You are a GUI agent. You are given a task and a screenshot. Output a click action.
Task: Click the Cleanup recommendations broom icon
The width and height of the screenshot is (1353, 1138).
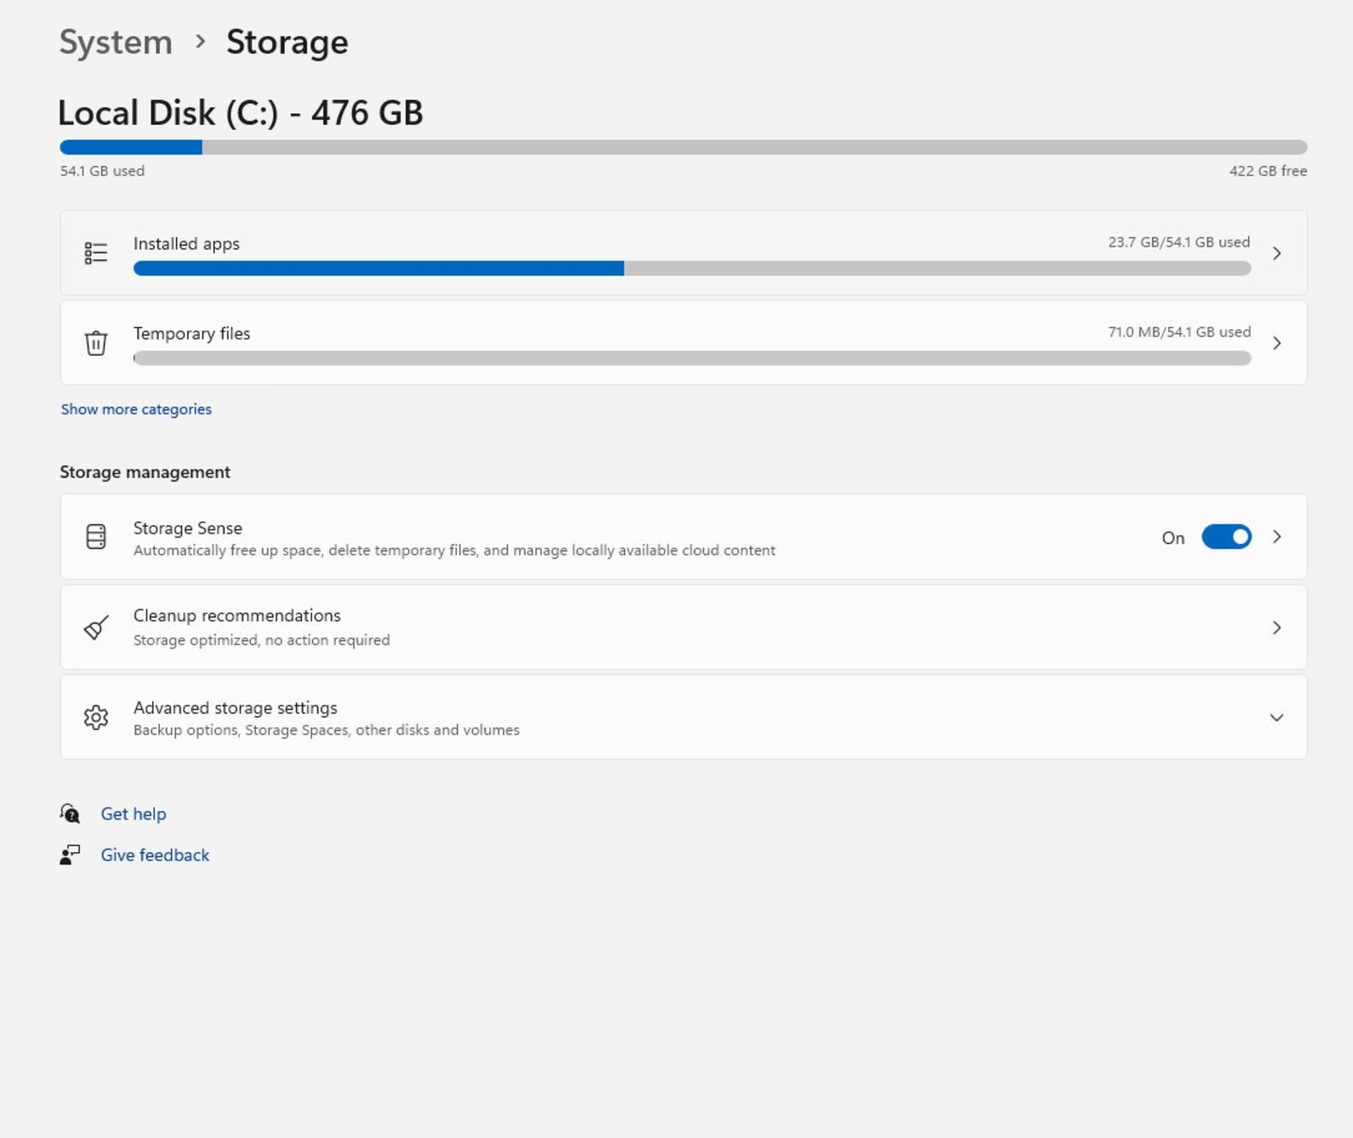(x=96, y=627)
